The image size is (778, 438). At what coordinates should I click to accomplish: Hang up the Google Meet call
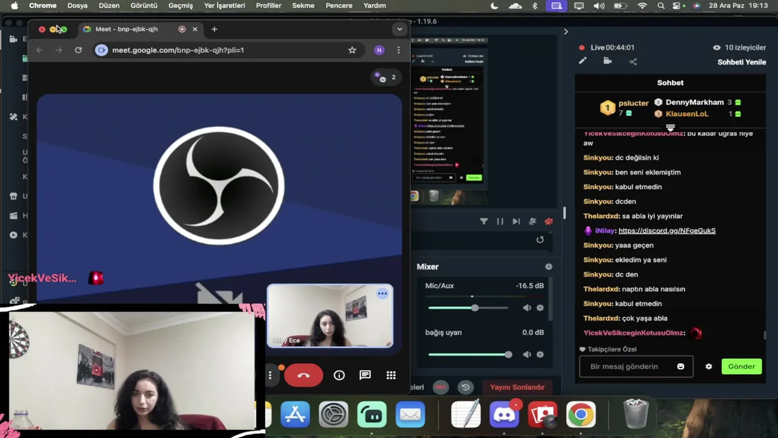303,375
